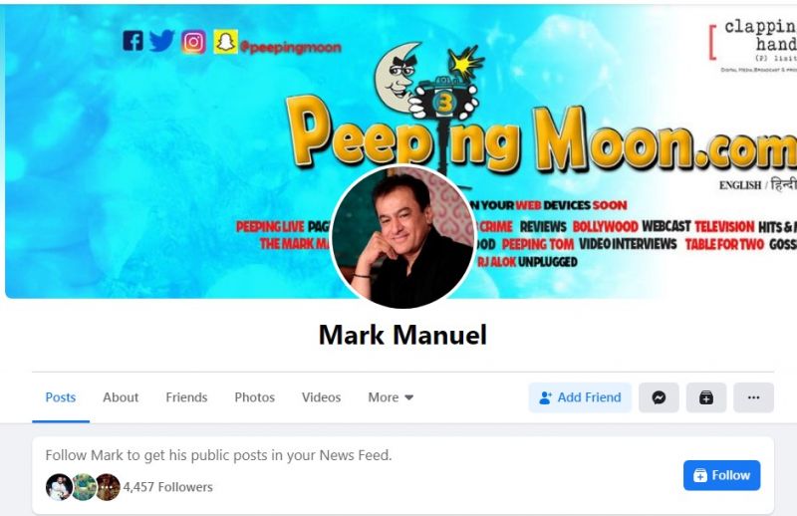797x516 pixels.
Task: Open Mark Manuel's circular profile picture
Action: tap(402, 236)
